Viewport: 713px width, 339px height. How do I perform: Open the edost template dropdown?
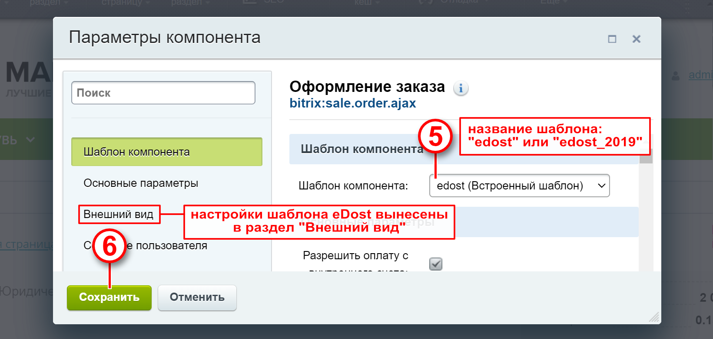click(520, 186)
